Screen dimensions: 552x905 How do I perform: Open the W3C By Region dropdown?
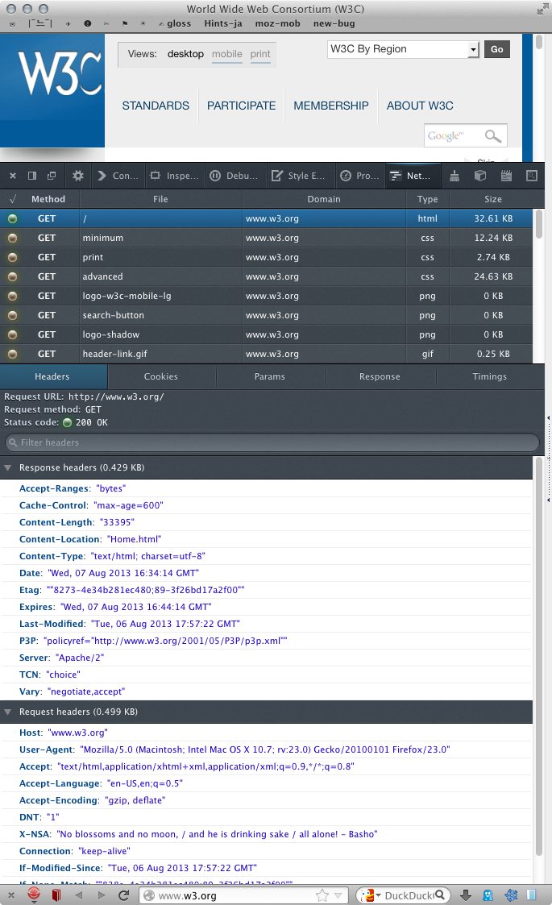403,49
